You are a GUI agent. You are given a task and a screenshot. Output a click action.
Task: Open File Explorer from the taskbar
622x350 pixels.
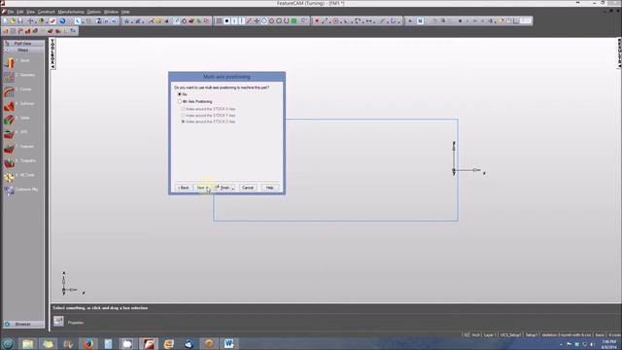pos(28,343)
